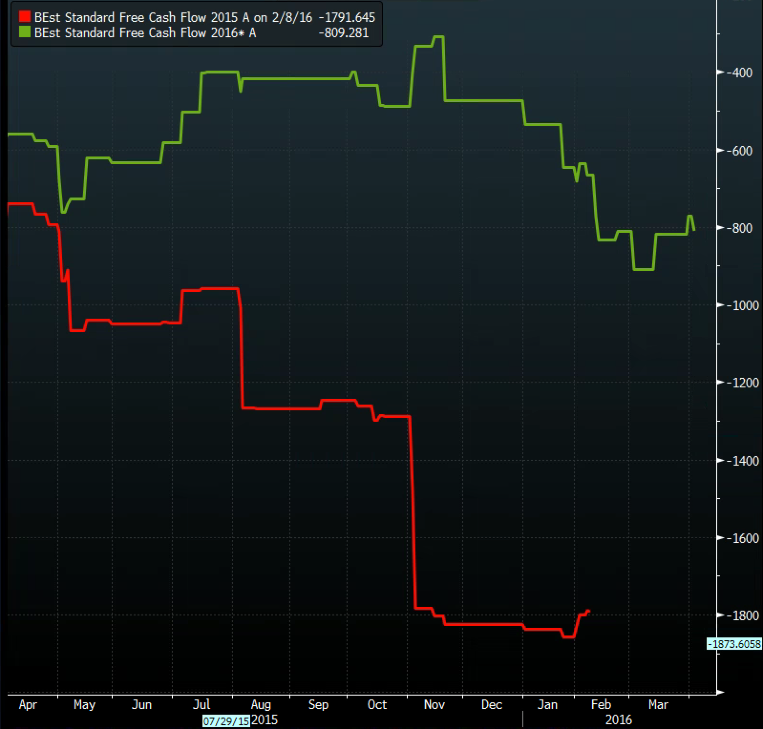Click the green legend color swatch
The width and height of the screenshot is (763, 729).
pyautogui.click(x=24, y=32)
